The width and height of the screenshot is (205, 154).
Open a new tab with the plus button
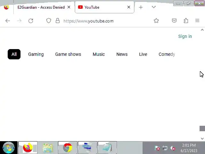[x=141, y=7]
